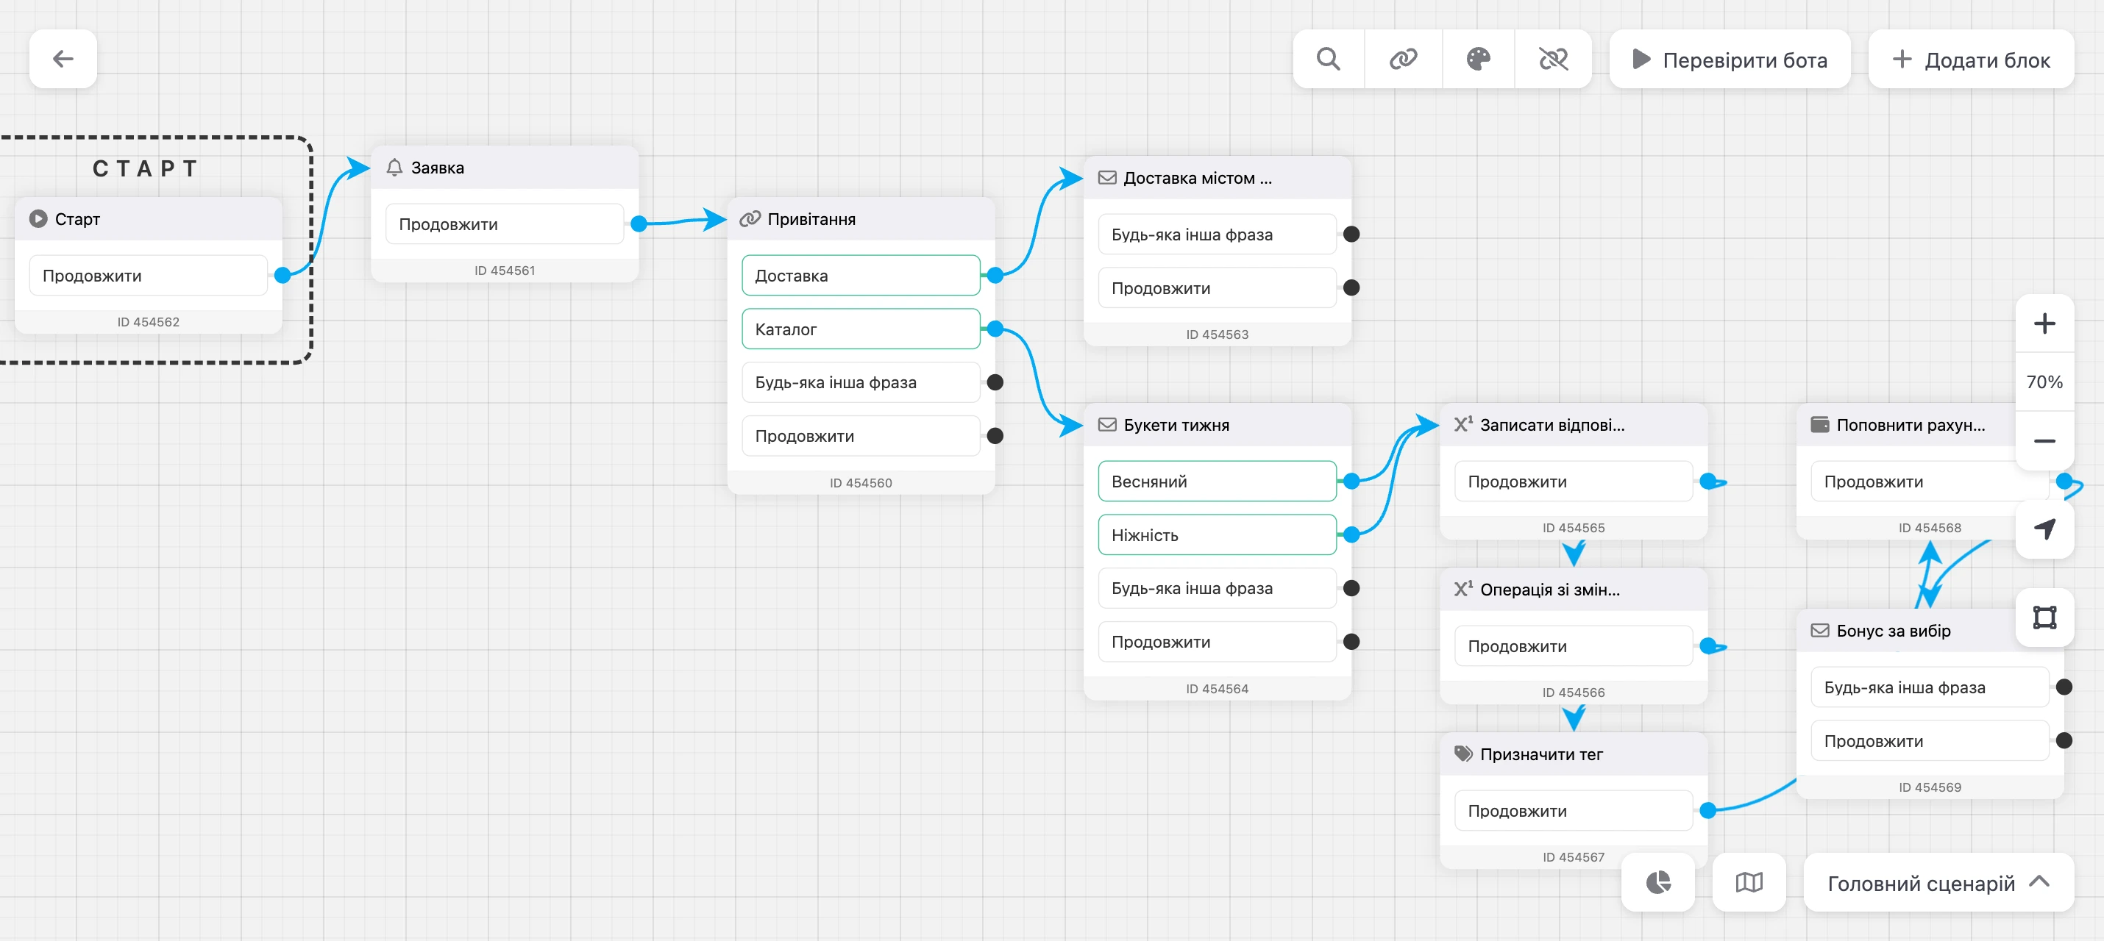The height and width of the screenshot is (941, 2104).
Task: Select the Весняний option in Букети тижня
Action: point(1216,481)
